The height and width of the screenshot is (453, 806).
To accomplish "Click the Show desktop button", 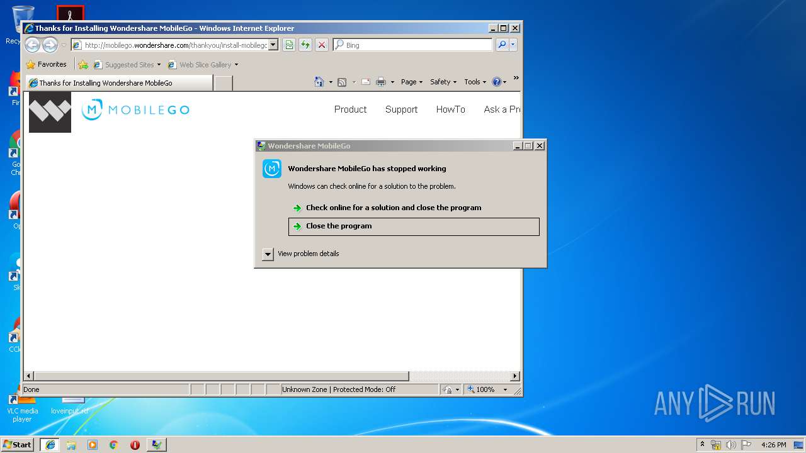I will pos(799,445).
